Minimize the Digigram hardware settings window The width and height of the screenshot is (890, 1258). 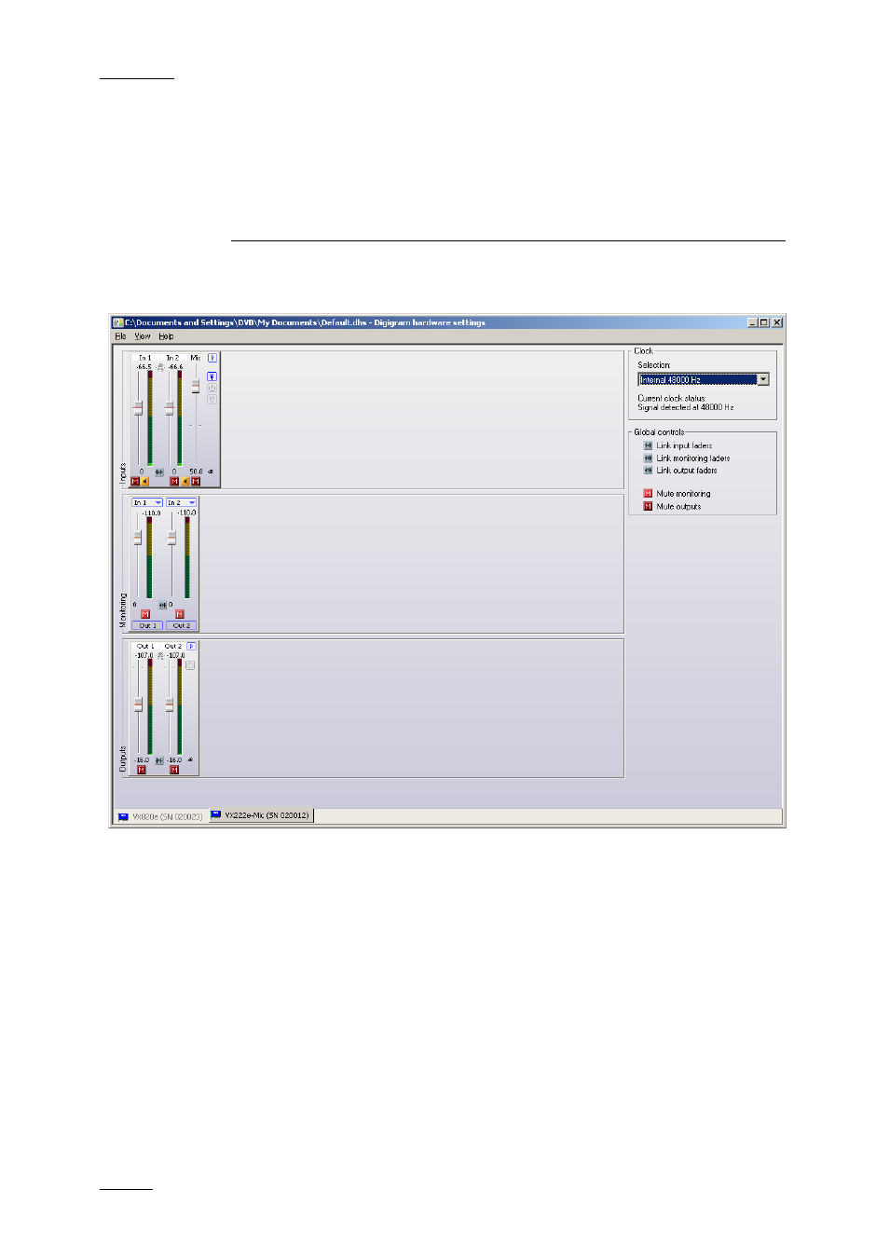752,322
